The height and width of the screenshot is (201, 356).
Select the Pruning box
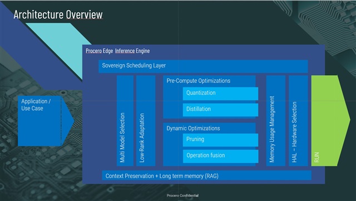pos(220,140)
